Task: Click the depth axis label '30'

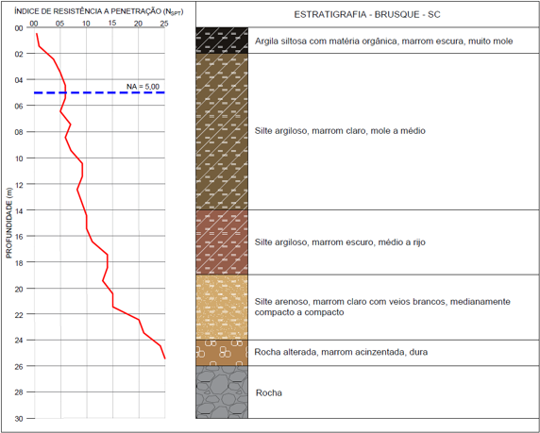Action: pyautogui.click(x=19, y=419)
